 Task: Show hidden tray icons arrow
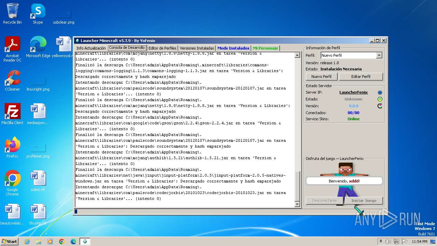(x=381, y=242)
